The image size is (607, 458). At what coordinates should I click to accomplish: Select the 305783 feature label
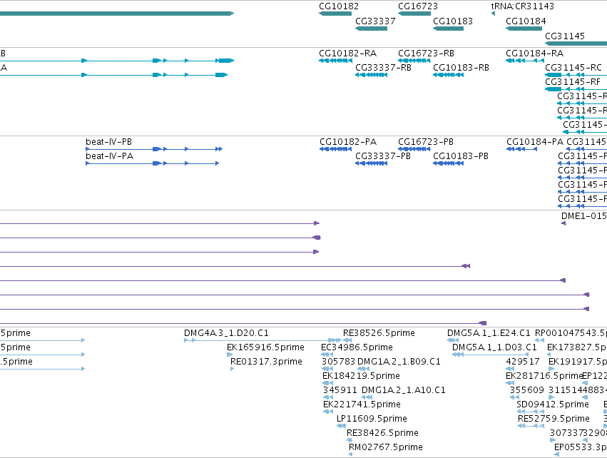pos(338,362)
